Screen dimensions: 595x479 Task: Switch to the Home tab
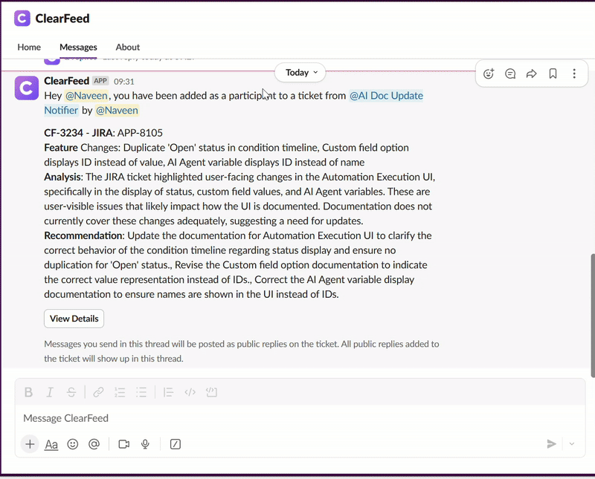[29, 47]
